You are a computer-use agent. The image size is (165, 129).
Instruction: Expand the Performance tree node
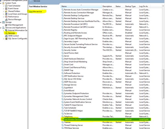coord(4,17)
